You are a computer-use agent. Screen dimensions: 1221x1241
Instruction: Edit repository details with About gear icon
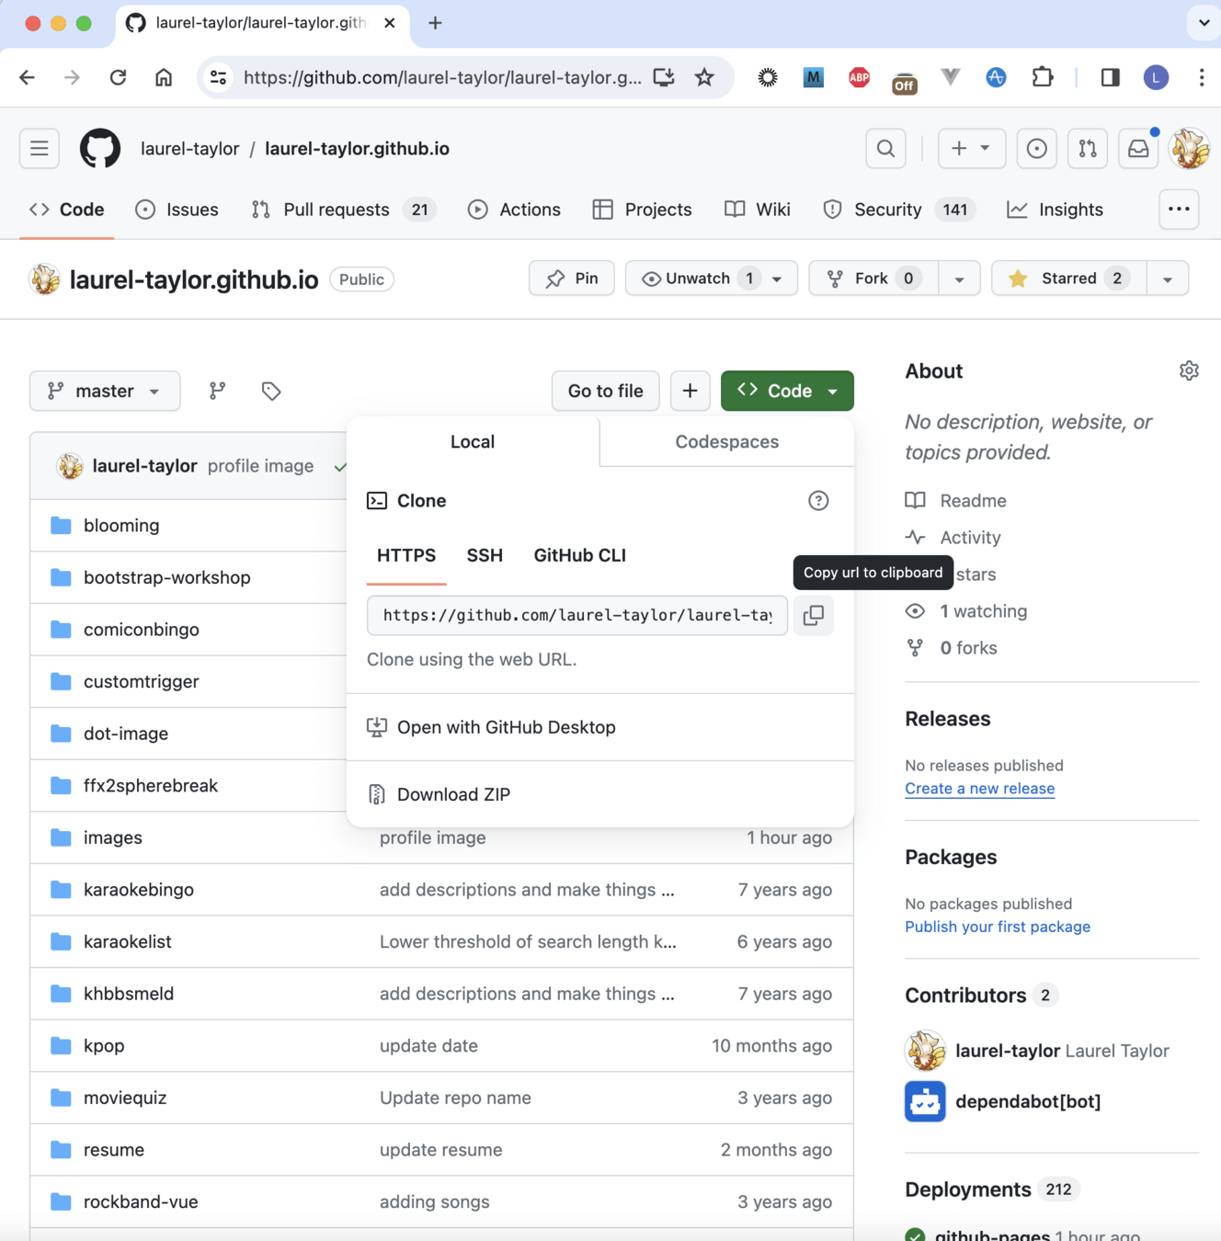1189,370
